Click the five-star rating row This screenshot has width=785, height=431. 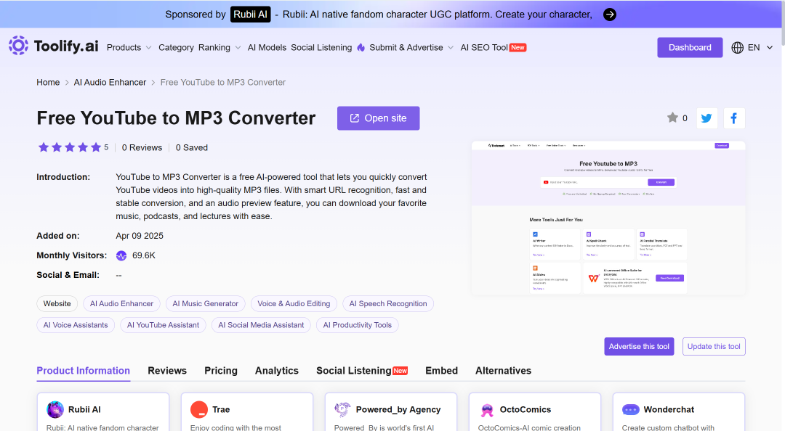coord(70,147)
